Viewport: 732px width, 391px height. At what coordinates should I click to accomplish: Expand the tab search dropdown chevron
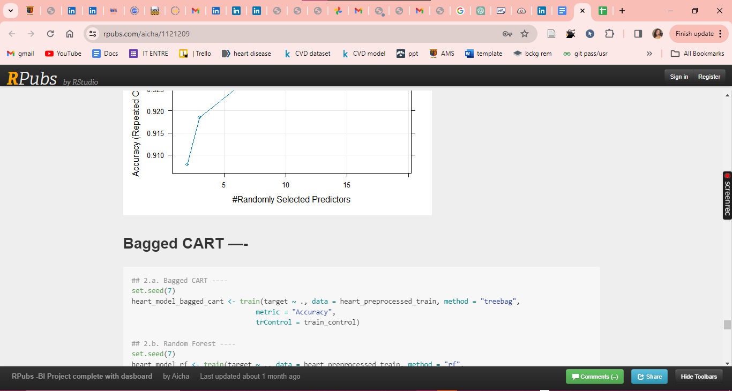[x=10, y=11]
